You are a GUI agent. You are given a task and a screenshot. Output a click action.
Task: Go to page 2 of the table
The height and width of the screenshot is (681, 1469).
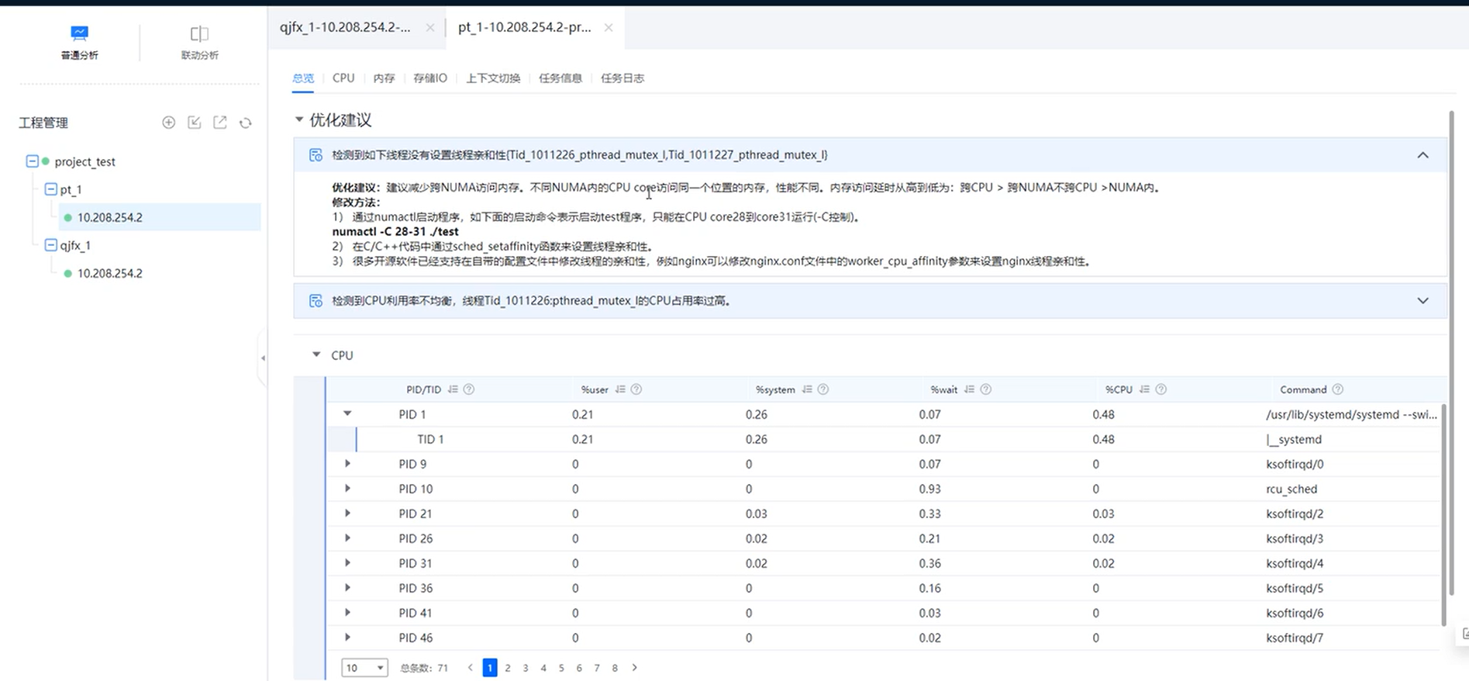508,668
